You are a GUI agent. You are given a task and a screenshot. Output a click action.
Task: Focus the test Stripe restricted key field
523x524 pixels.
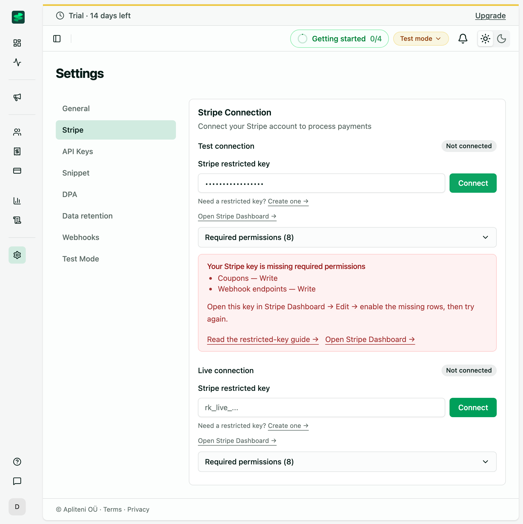pyautogui.click(x=321, y=183)
